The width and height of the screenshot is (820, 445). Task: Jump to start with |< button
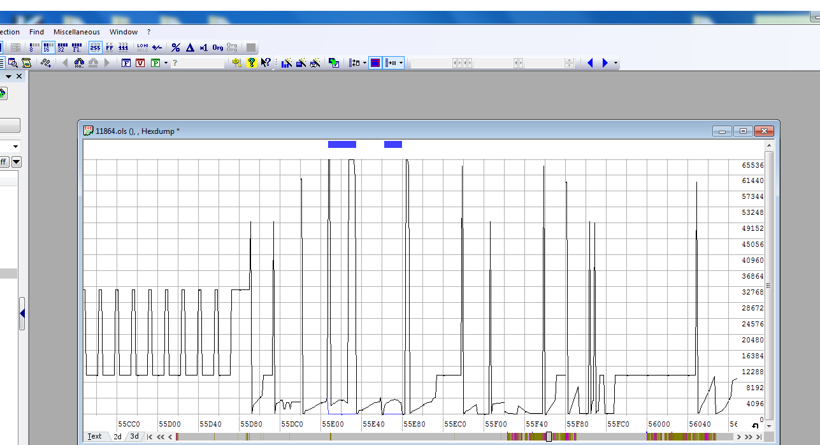[150, 437]
